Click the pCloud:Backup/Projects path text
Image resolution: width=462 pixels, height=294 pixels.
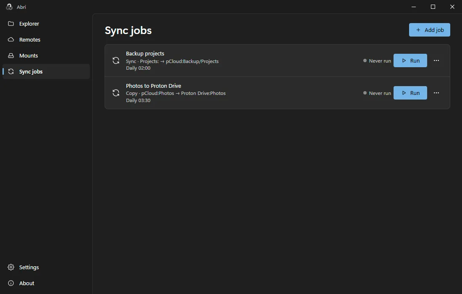(192, 61)
